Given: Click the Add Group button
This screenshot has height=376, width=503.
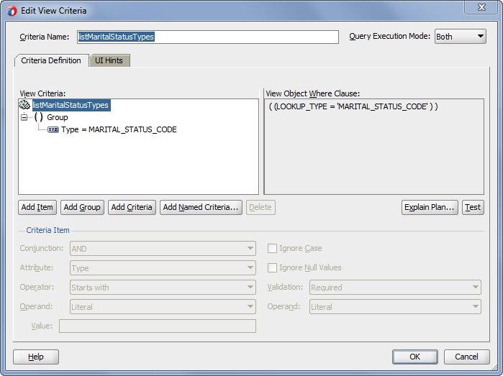Looking at the screenshot, I should coord(82,207).
